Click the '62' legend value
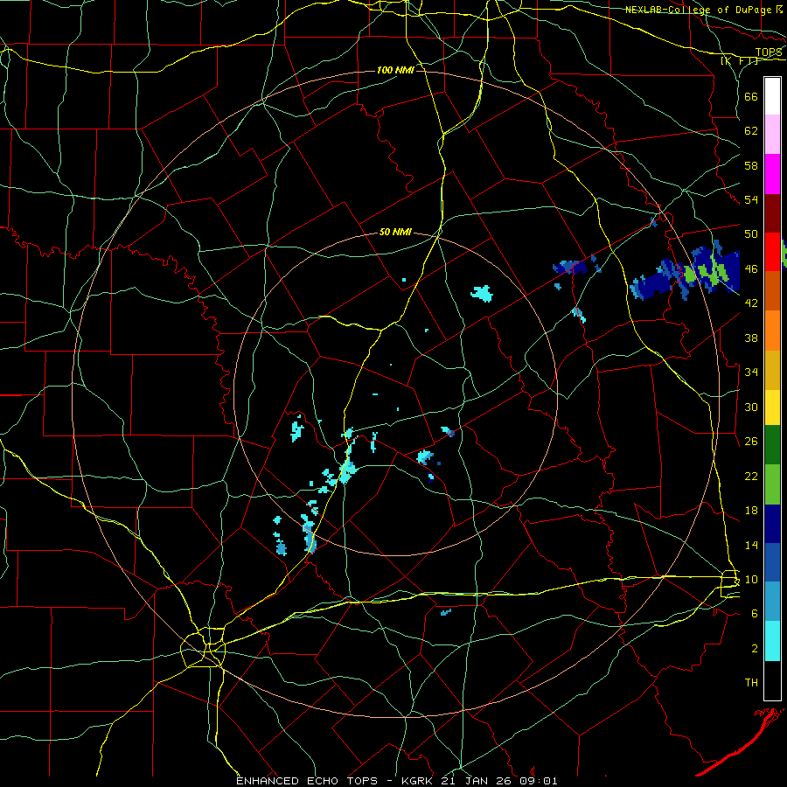787x787 pixels. [x=751, y=130]
